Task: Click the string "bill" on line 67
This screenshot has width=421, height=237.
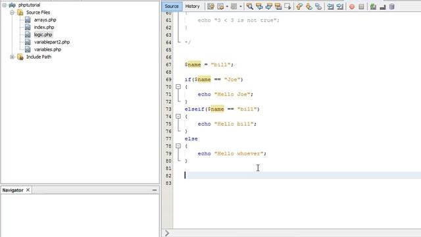Action: pyautogui.click(x=221, y=65)
